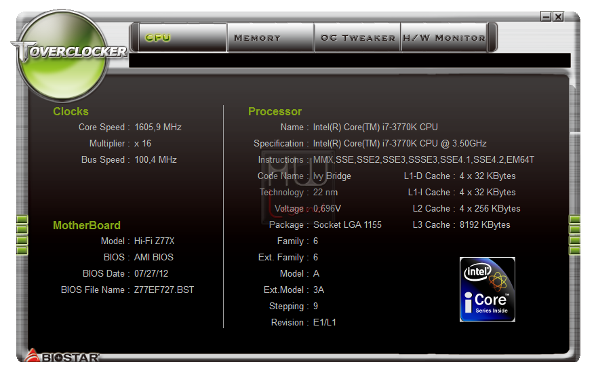The height and width of the screenshot is (375, 596).
Task: Select the L3 Cache value 8192 KBytes
Action: tap(485, 224)
